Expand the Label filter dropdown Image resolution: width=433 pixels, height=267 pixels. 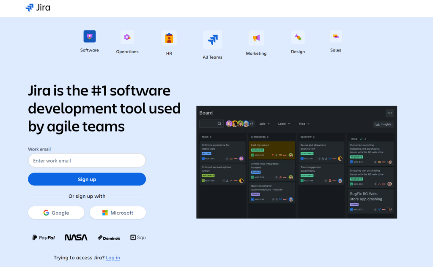[x=284, y=124]
